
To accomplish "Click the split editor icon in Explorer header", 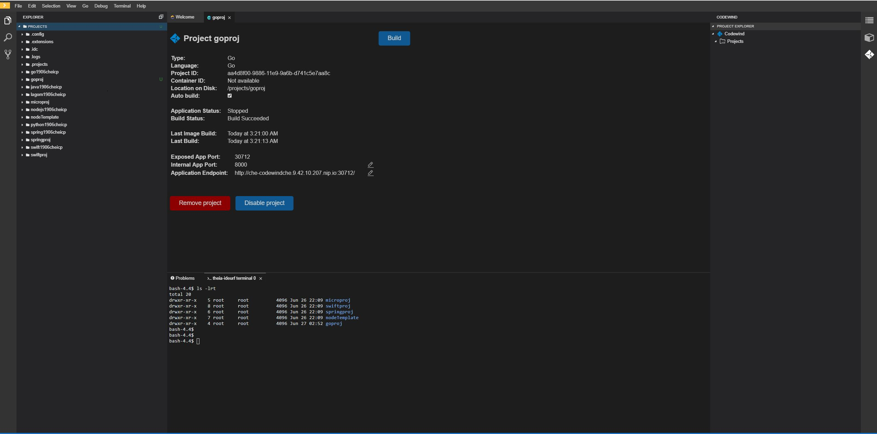I will pos(161,16).
